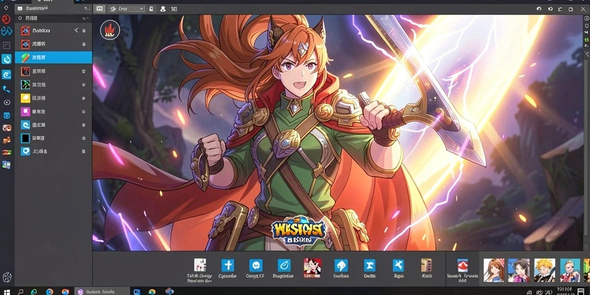The image size is (590, 295).
Task: Click the image view button in top toolbar
Action: pos(99,9)
